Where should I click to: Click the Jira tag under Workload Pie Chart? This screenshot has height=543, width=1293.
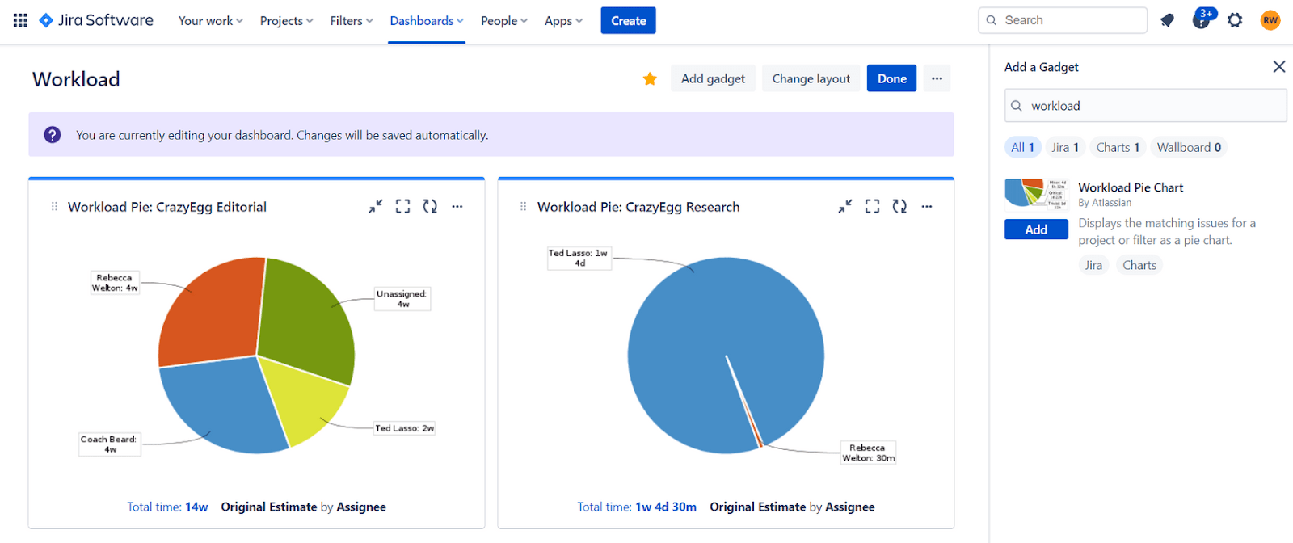[x=1093, y=265]
